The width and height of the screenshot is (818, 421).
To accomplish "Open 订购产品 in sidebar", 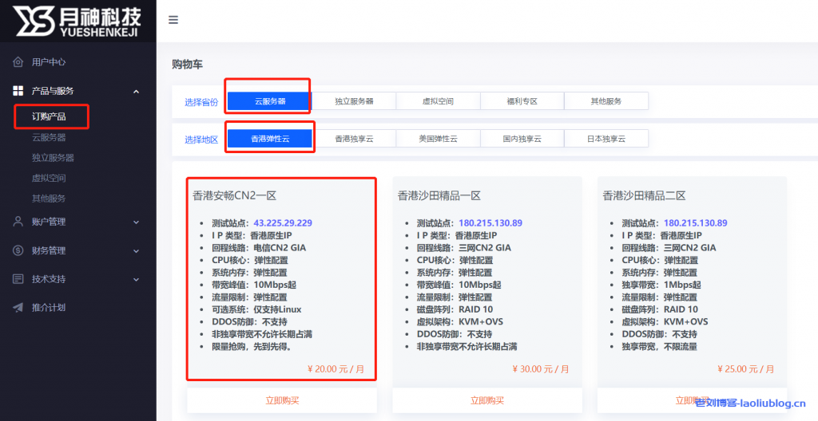I will [49, 117].
